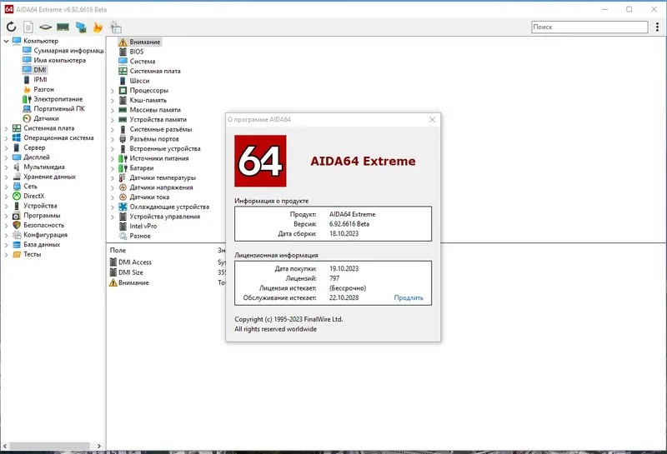667x454 pixels.
Task: Expand the Операционная система tree node
Action: pyautogui.click(x=6, y=138)
